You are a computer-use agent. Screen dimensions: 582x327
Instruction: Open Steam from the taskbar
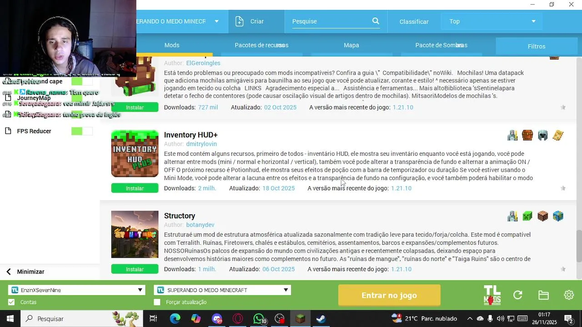pos(321,319)
